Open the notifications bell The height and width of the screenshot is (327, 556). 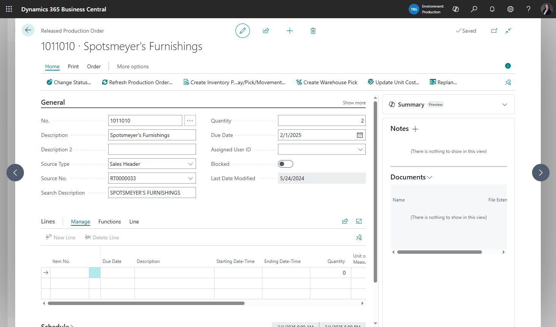coord(492,9)
